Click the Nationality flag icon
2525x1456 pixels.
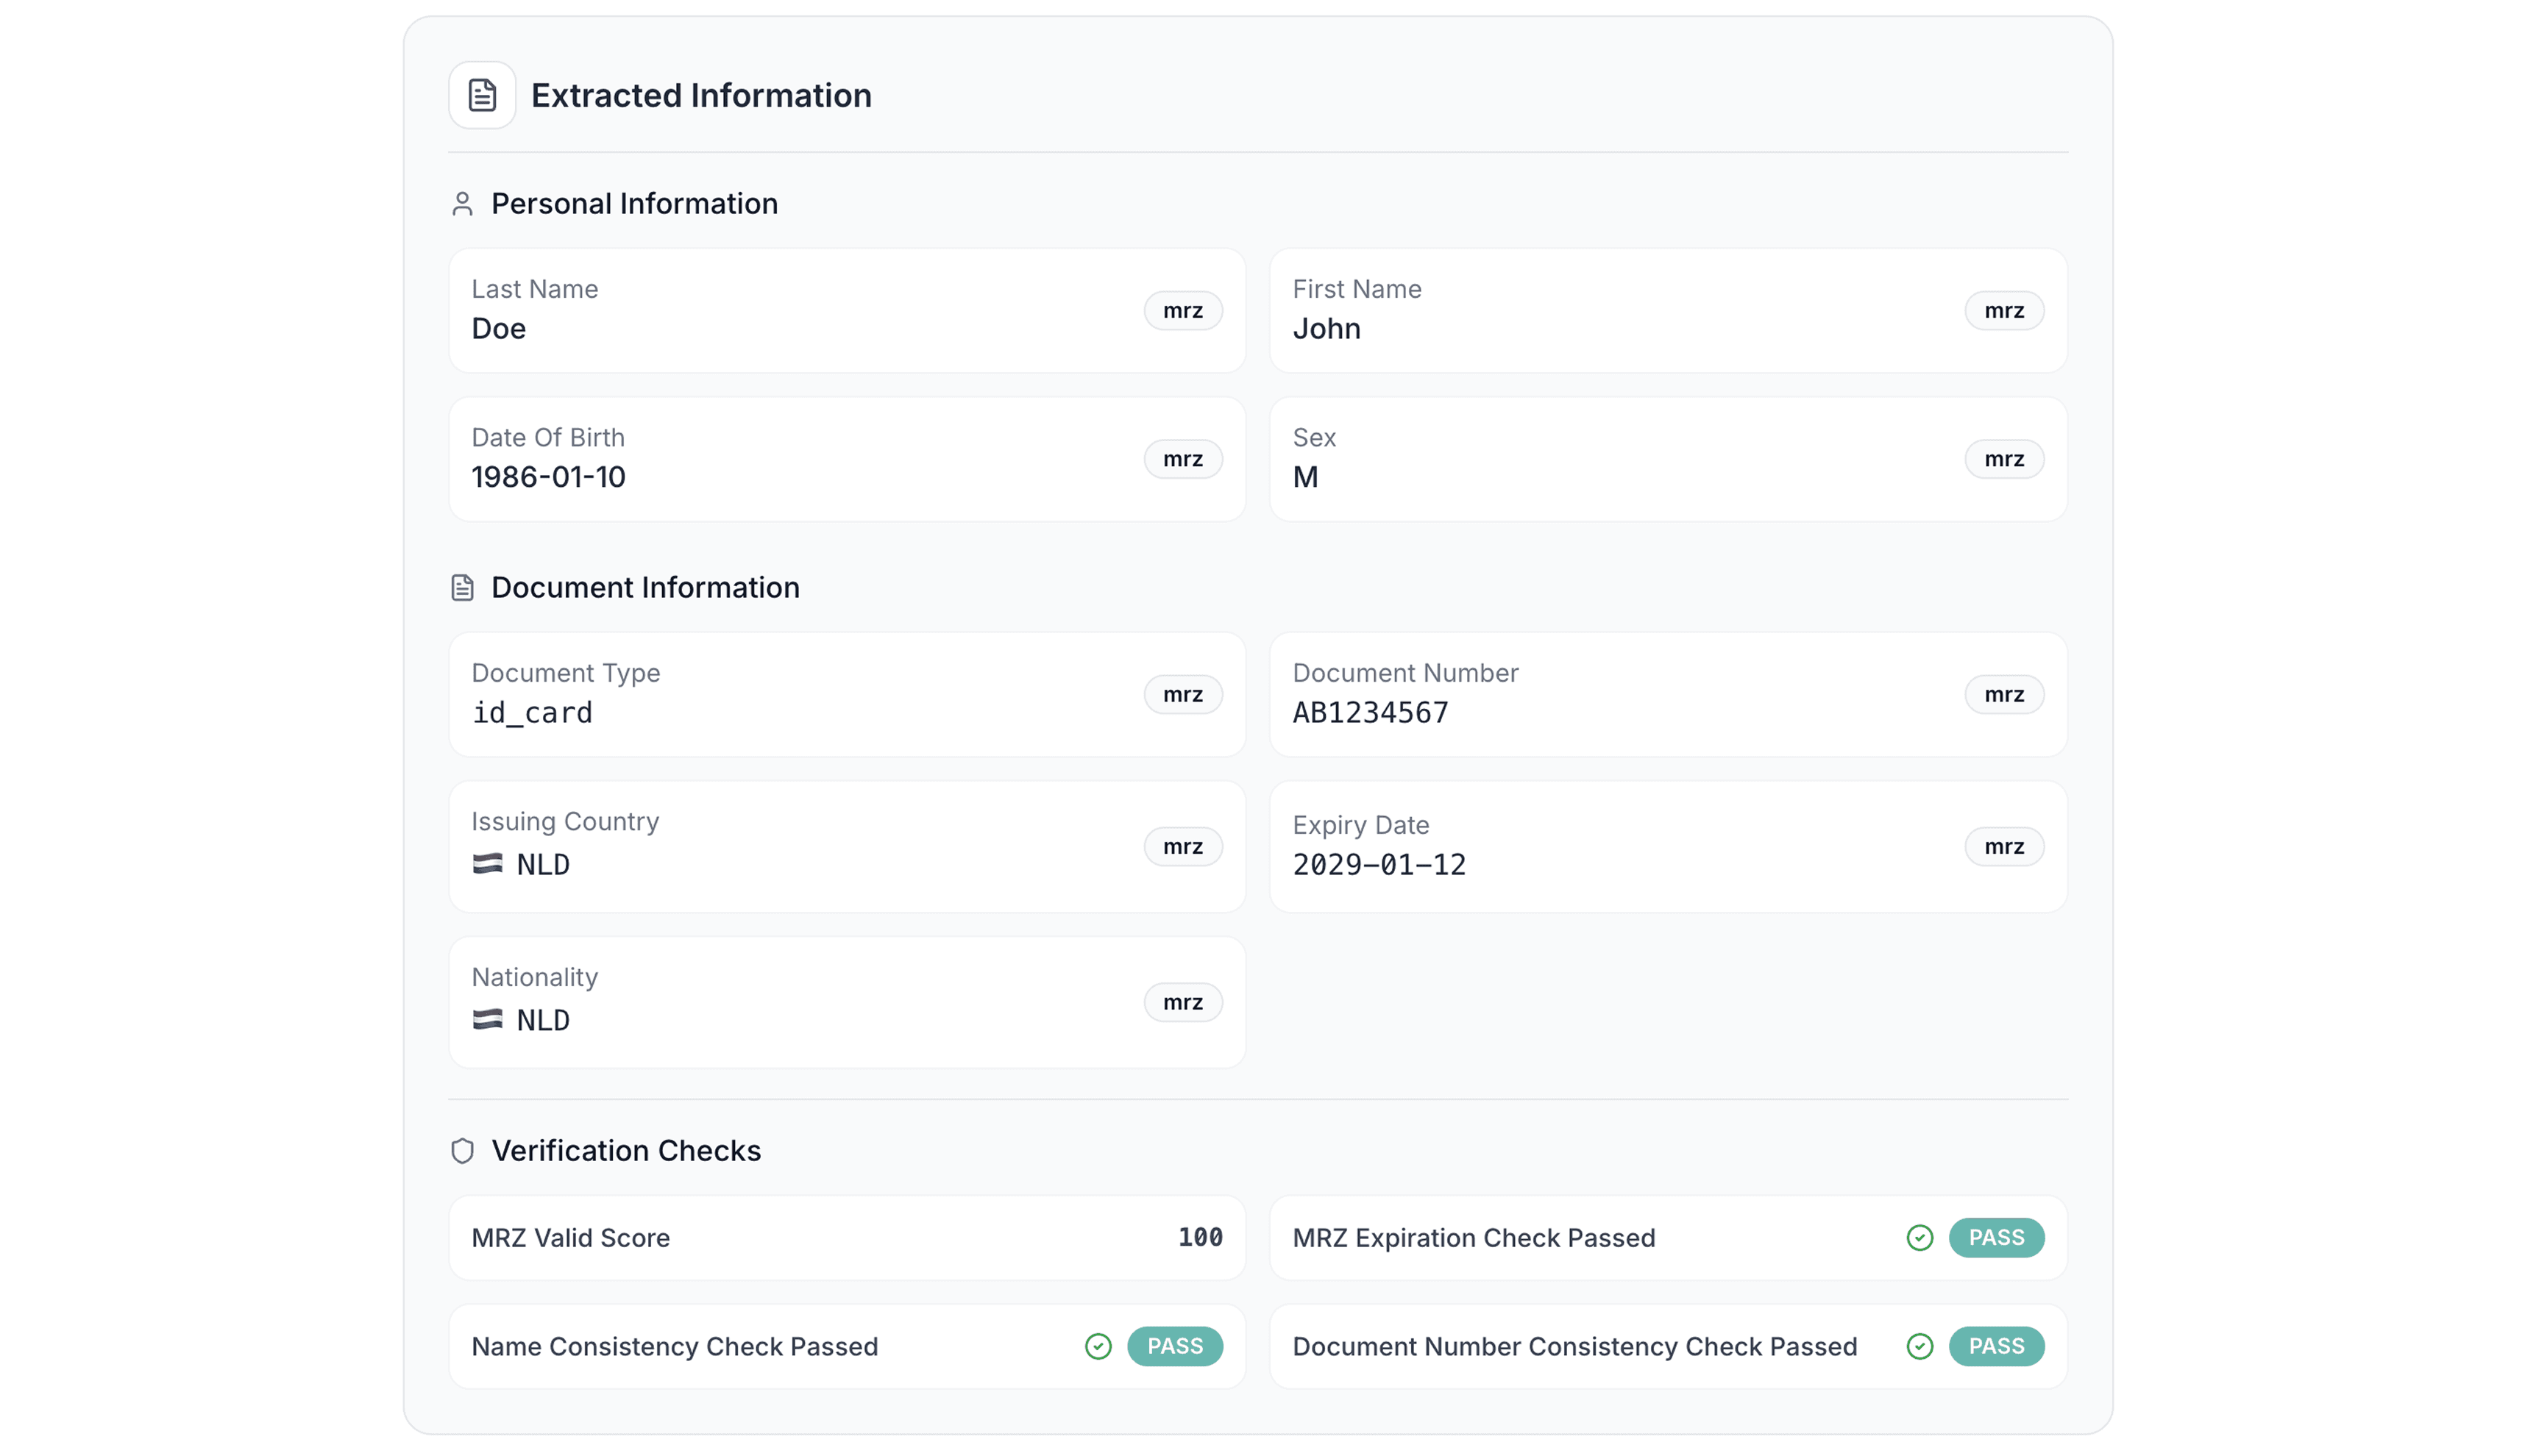tap(487, 1020)
